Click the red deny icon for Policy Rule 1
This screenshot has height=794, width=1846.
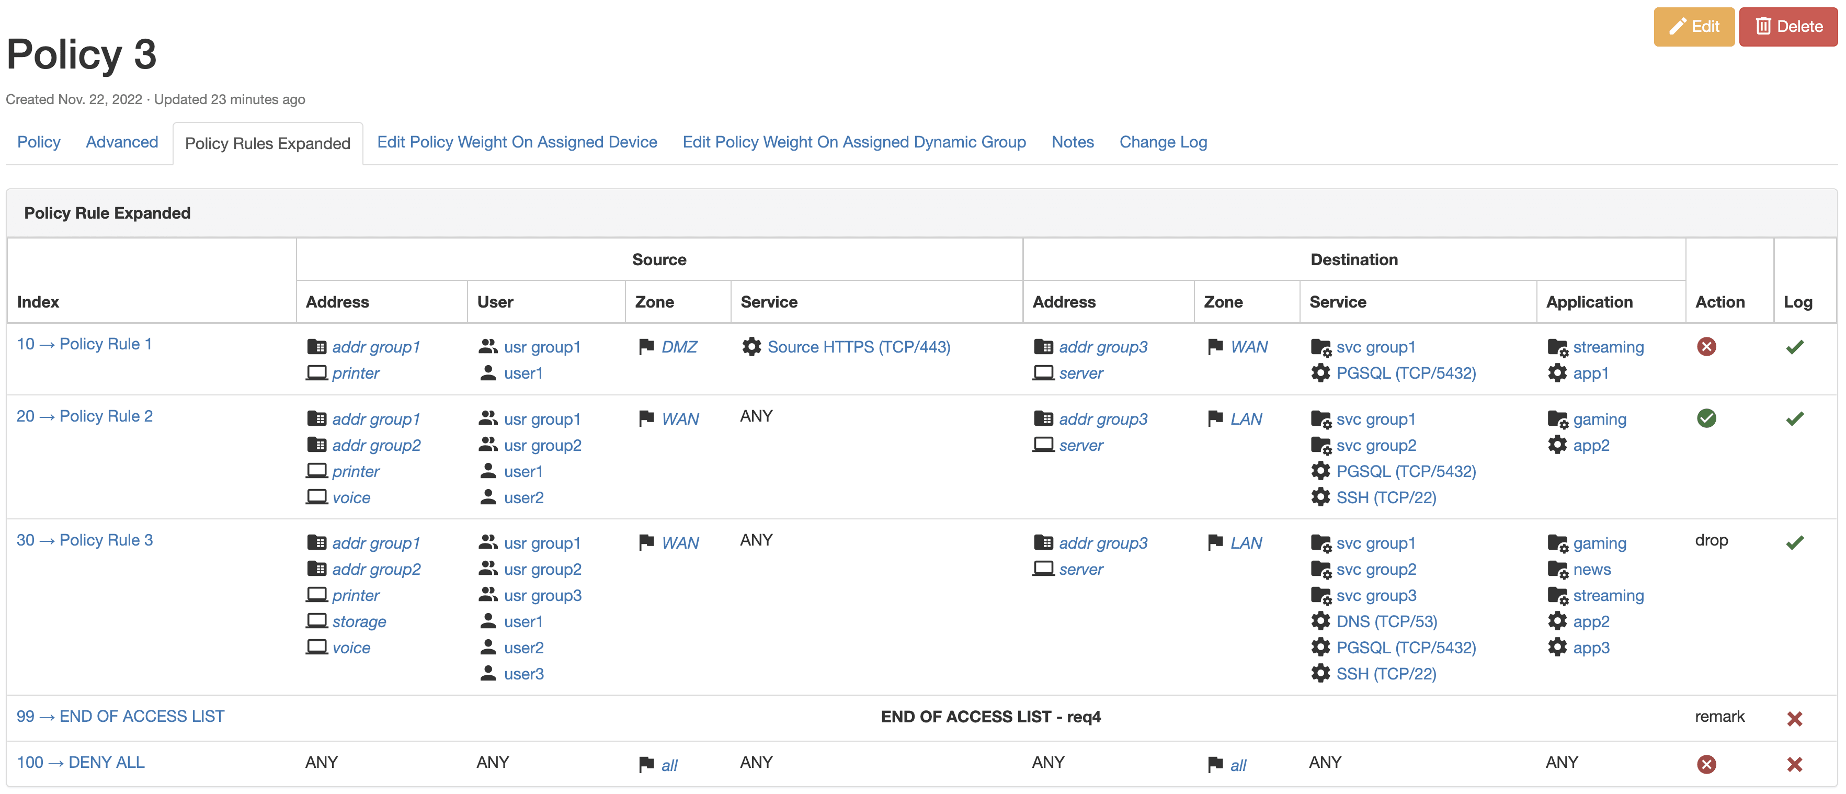[1706, 347]
